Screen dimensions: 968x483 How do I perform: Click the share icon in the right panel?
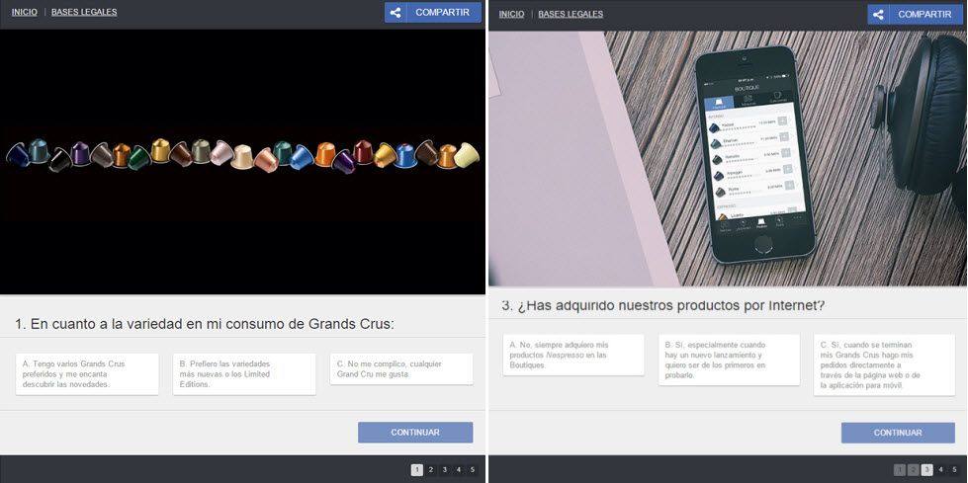click(878, 14)
